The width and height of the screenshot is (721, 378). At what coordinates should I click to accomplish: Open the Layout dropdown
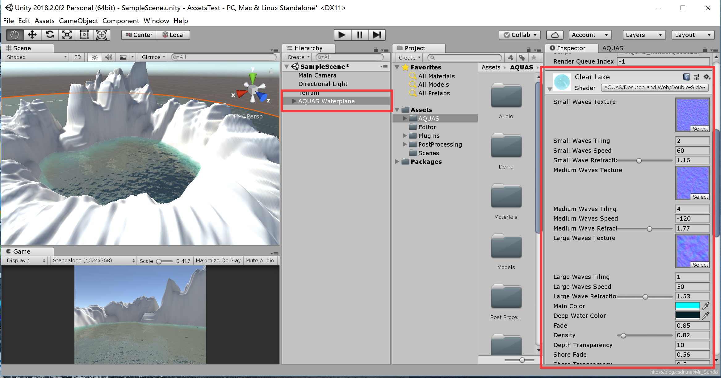click(693, 35)
